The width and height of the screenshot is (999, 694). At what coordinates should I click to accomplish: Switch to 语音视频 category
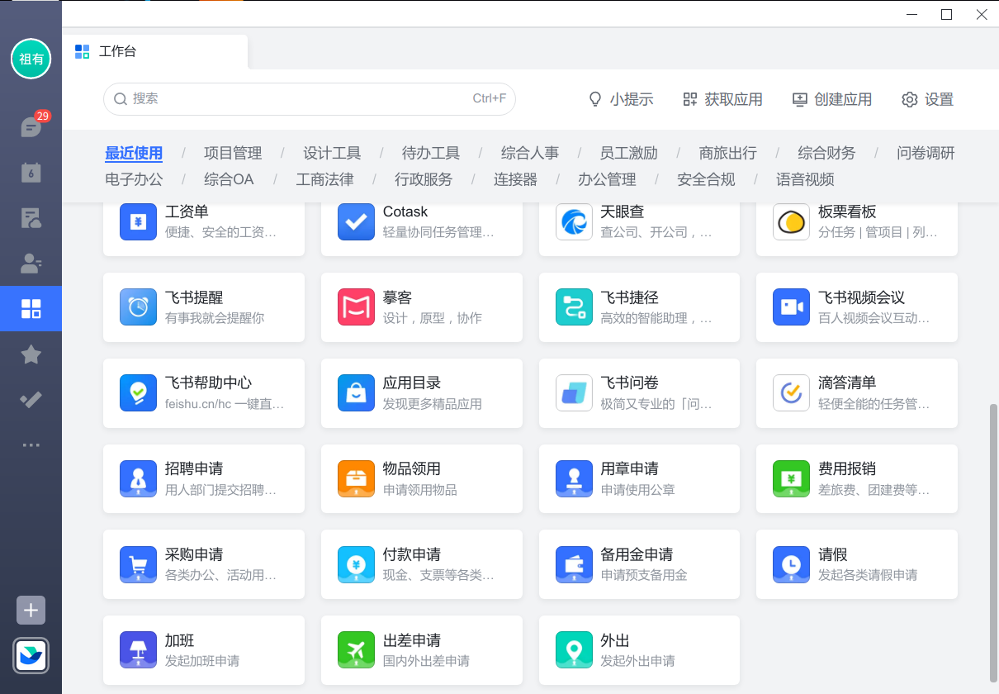(805, 179)
